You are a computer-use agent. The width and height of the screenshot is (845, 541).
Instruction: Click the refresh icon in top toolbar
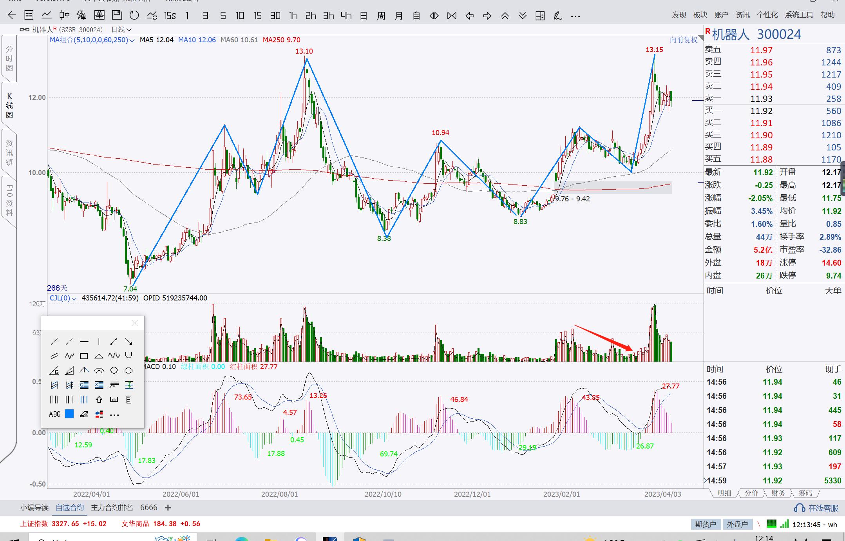pos(134,16)
